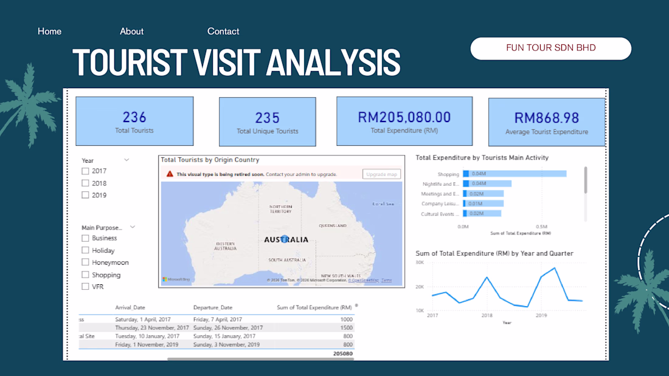Open the Home navigation item

49,32
